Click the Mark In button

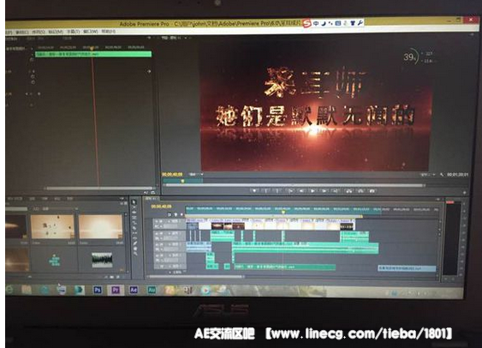pyautogui.click(x=266, y=191)
